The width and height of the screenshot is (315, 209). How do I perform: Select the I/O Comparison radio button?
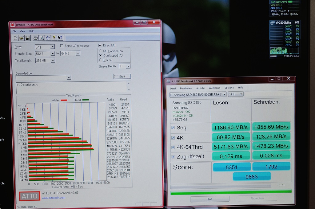click(x=100, y=51)
